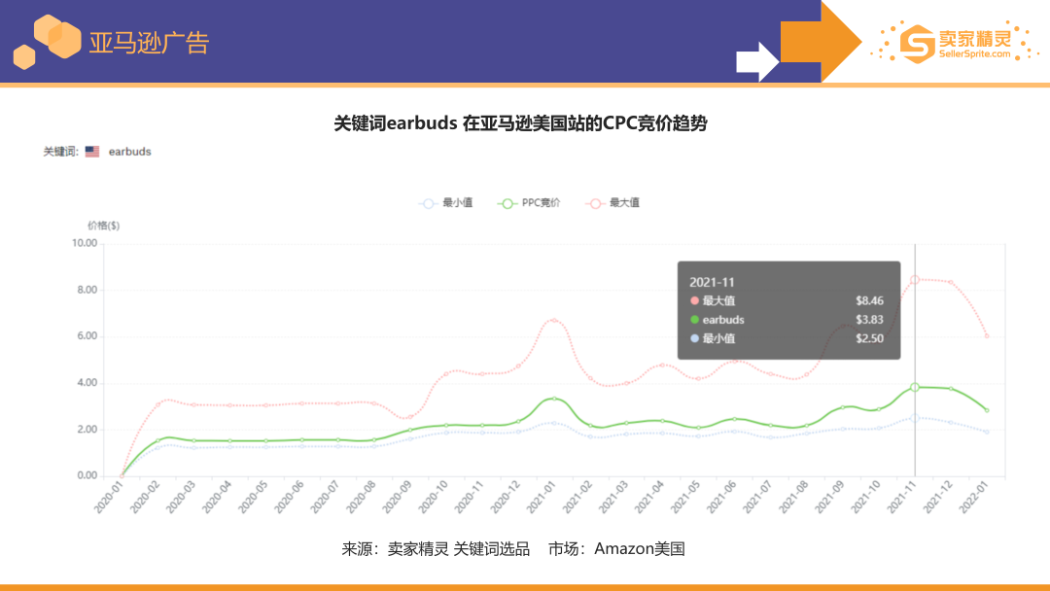Click the earbuds keyword label
The image size is (1050, 591).
click(x=129, y=152)
